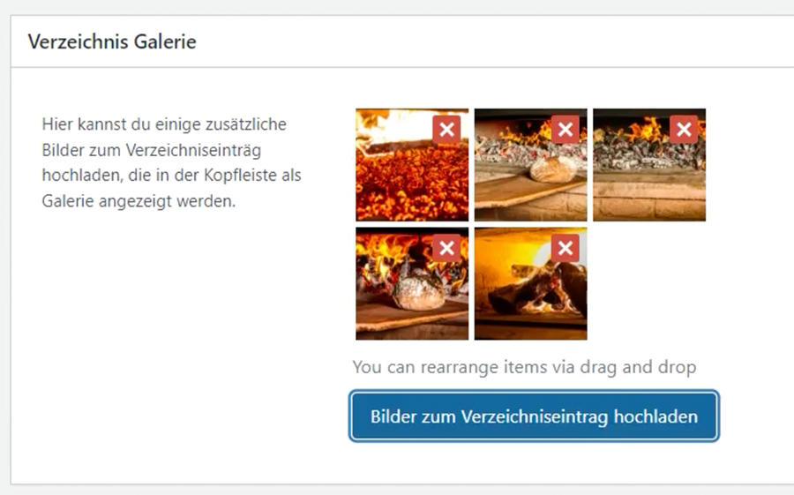Click the Bilder zum Verzeichniseintrag hochladen button
794x495 pixels.
pyautogui.click(x=534, y=416)
